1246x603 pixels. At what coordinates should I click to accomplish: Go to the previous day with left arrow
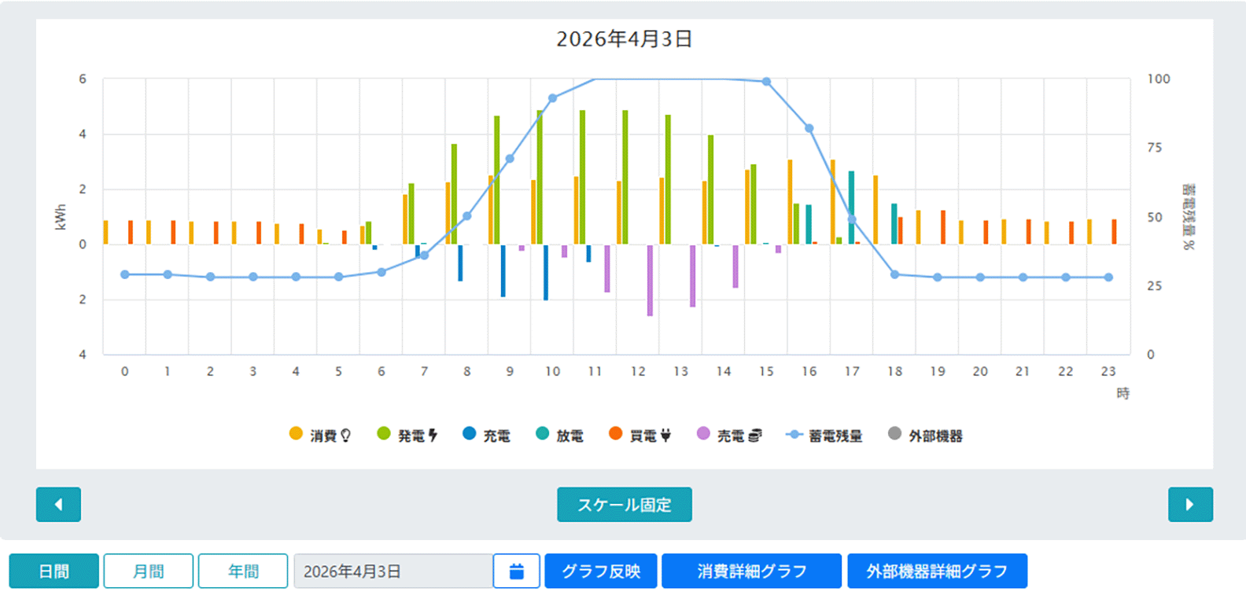(58, 505)
